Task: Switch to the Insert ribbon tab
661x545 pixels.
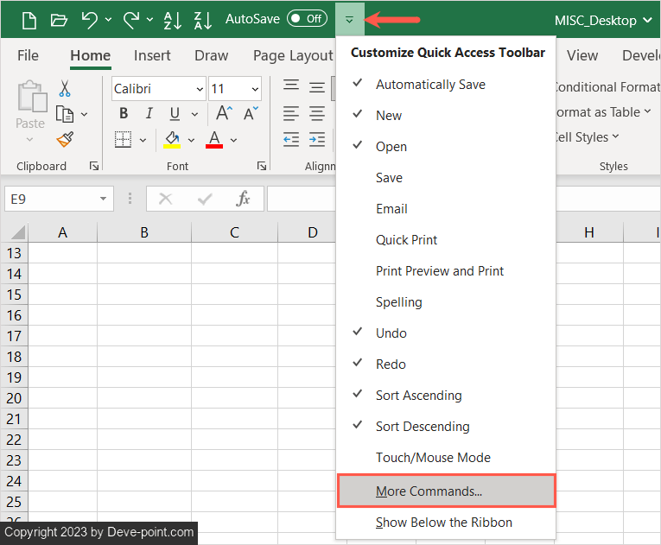Action: point(152,55)
